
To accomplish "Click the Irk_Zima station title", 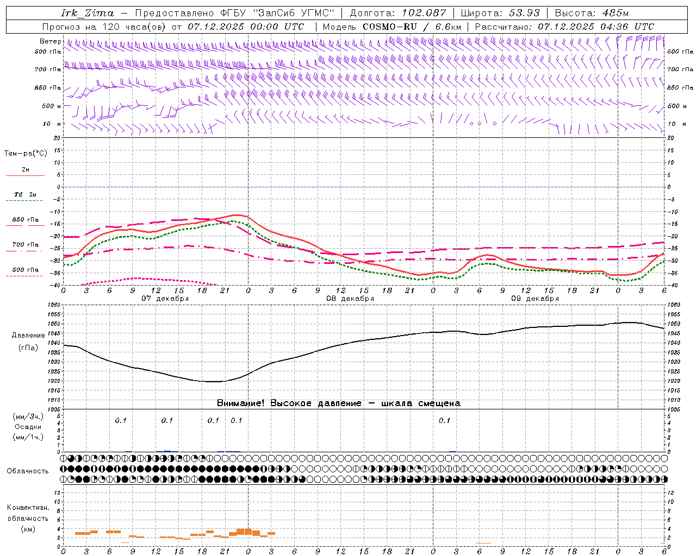I will tap(88, 13).
